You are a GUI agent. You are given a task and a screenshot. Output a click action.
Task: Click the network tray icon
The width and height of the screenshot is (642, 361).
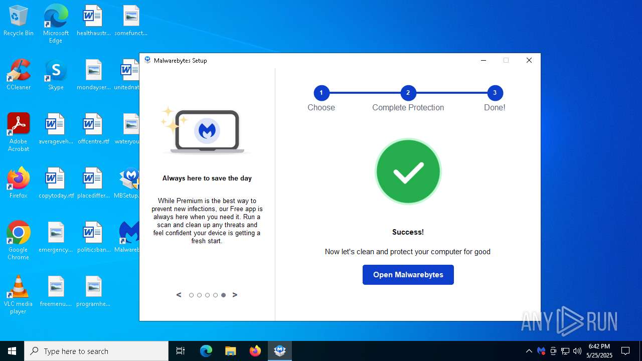565,351
